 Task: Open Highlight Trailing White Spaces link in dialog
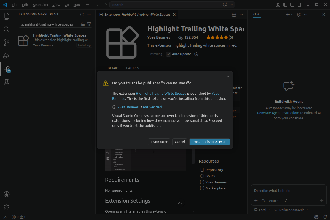point(161,94)
